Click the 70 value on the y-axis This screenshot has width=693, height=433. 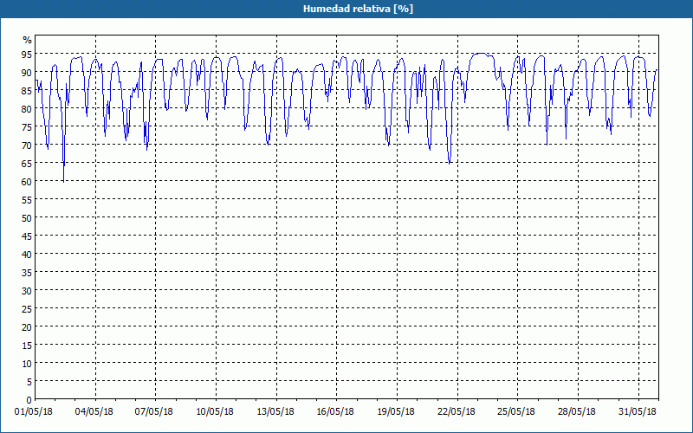pos(27,145)
